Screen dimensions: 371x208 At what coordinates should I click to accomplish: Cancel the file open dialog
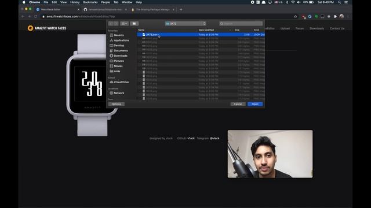click(238, 104)
